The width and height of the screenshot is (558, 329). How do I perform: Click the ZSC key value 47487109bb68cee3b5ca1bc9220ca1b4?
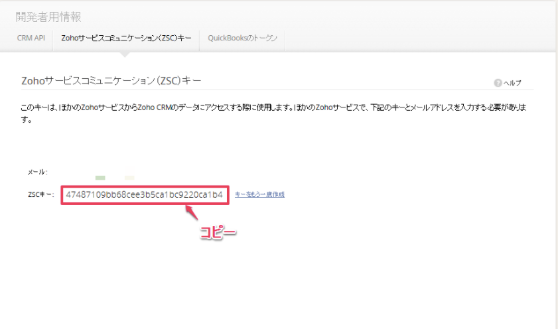[x=144, y=194]
